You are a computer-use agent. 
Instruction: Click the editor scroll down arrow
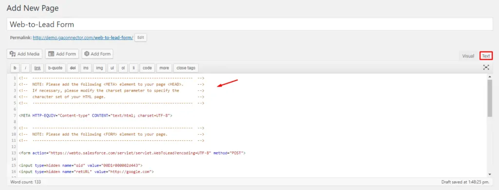click(489, 174)
